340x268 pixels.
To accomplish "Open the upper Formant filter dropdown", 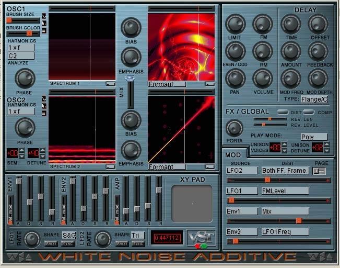I will click(x=167, y=84).
